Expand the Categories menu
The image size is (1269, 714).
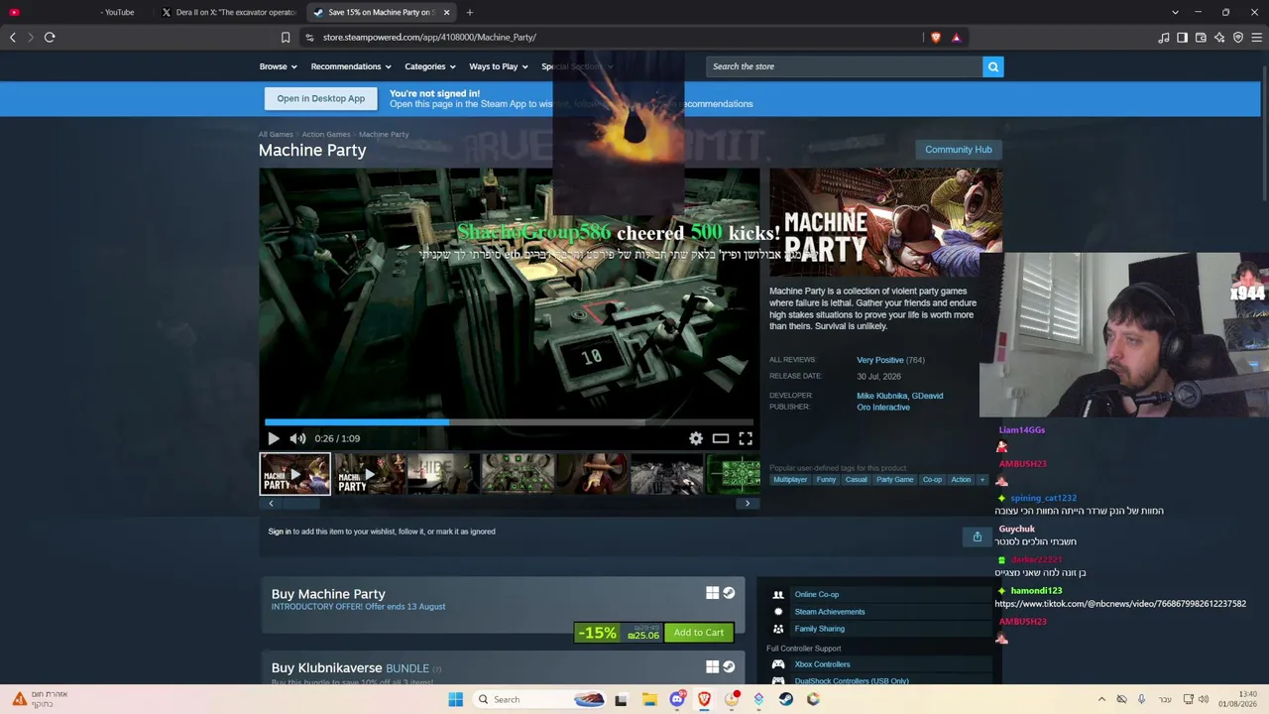point(430,66)
